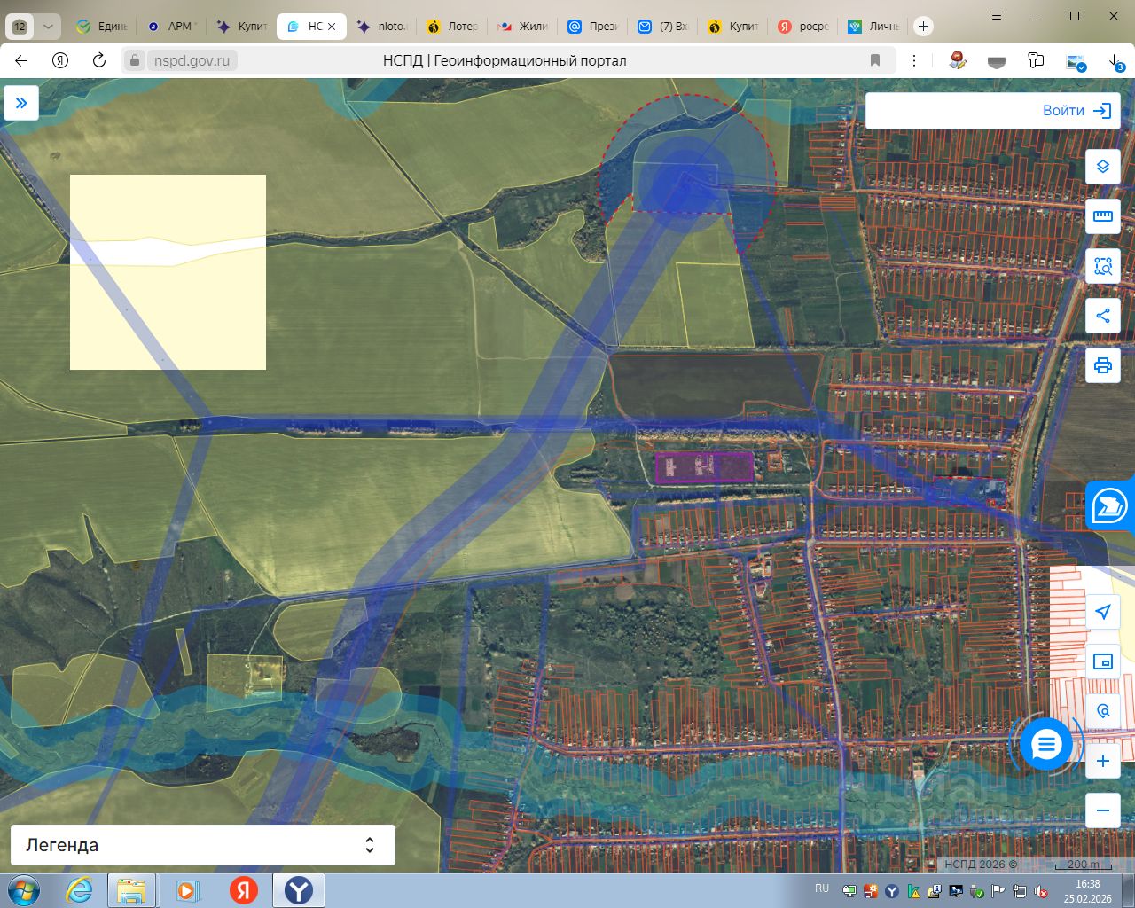The image size is (1135, 908).
Task: Share the current map view
Action: pos(1102,316)
